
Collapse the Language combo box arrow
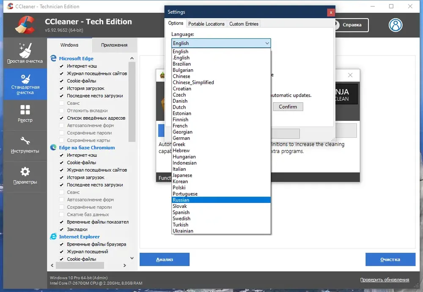pos(267,43)
